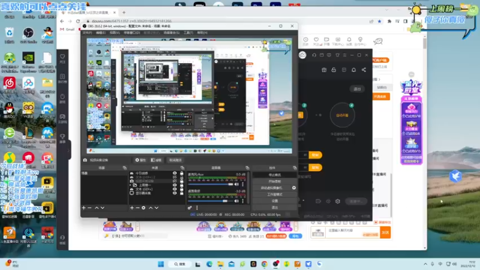Toggle lock on the 上周榜一 group
480x270 pixels.
[x=182, y=185]
